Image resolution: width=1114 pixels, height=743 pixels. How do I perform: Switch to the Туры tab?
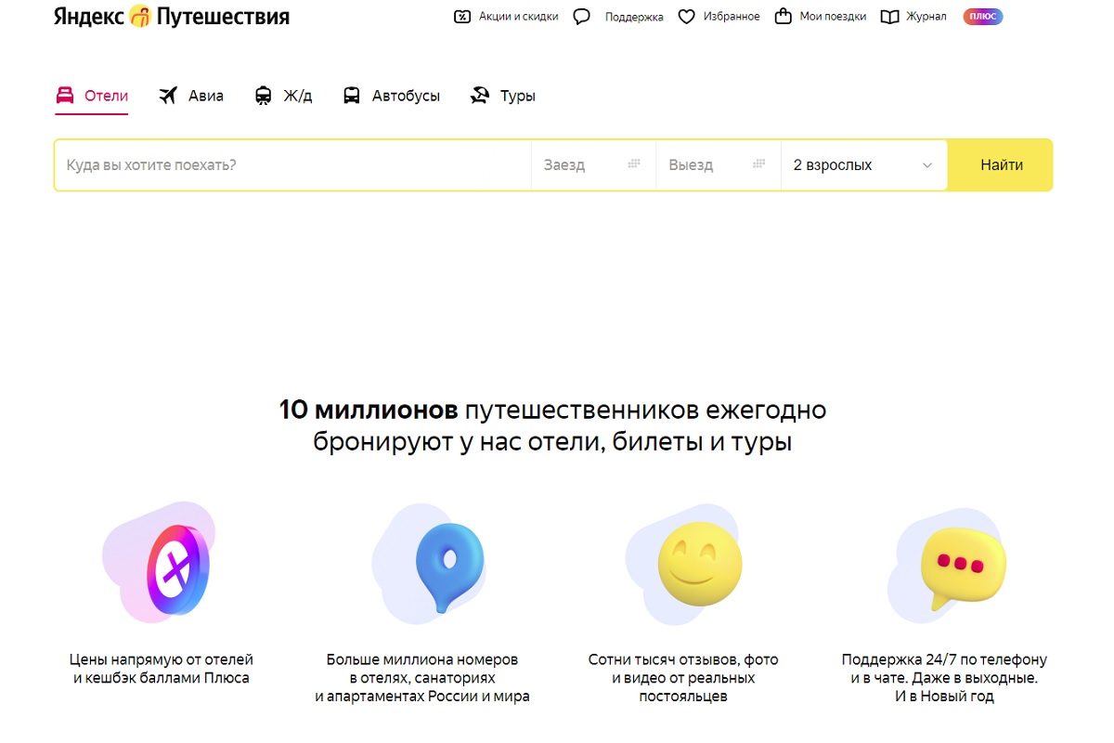click(x=502, y=96)
